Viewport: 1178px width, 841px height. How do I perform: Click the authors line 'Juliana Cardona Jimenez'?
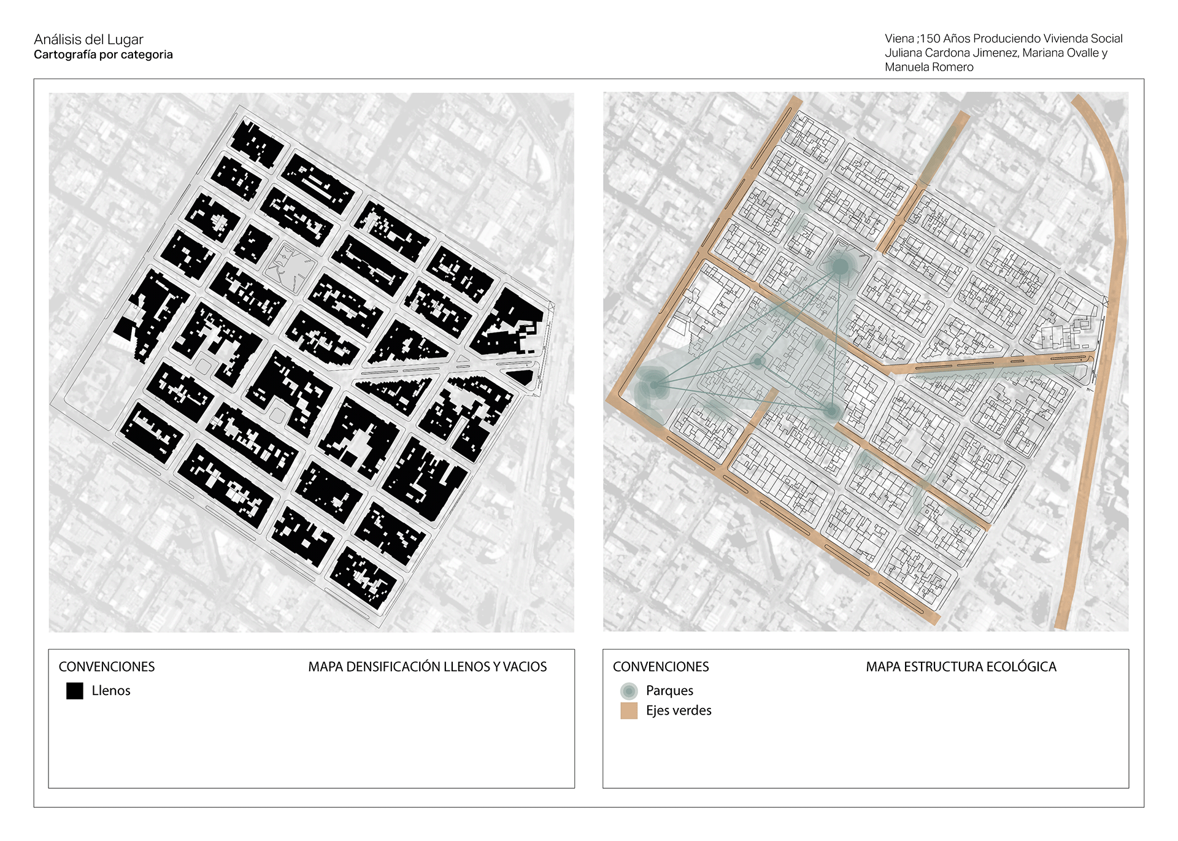pos(951,53)
